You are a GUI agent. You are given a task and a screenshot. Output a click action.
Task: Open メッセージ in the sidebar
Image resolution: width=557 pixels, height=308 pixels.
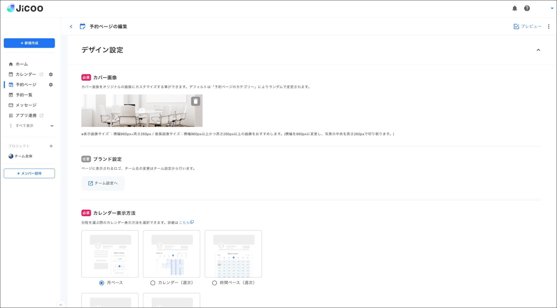click(26, 105)
